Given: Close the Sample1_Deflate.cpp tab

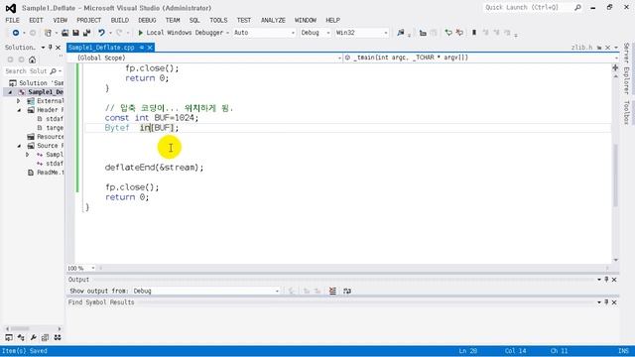Looking at the screenshot, I should 150,48.
